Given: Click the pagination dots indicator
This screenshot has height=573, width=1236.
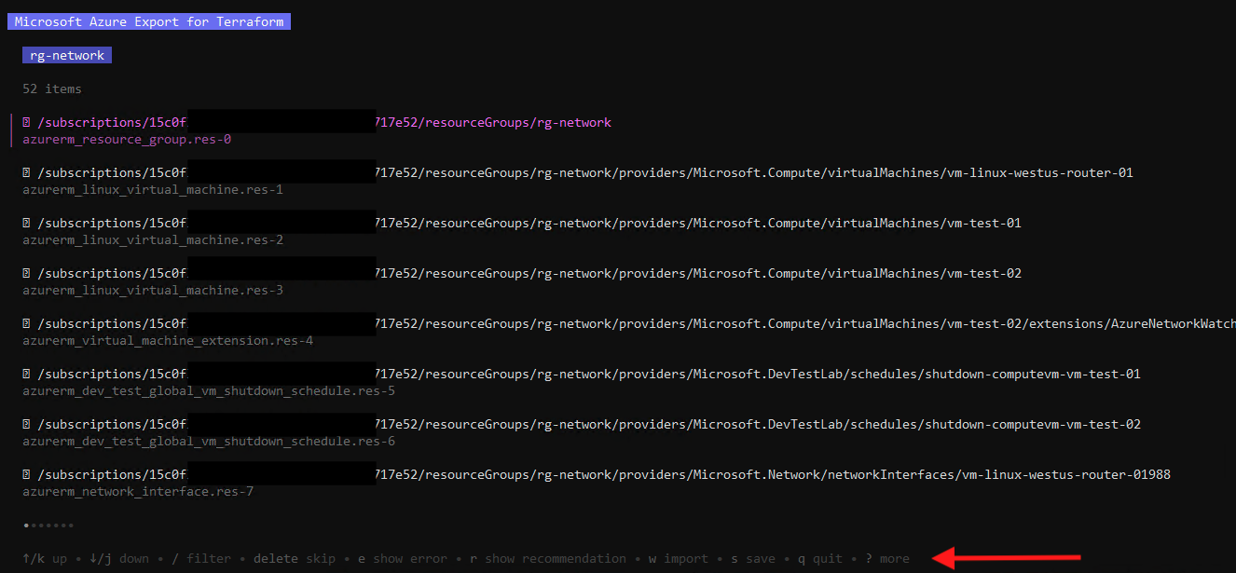Looking at the screenshot, I should click(x=48, y=525).
